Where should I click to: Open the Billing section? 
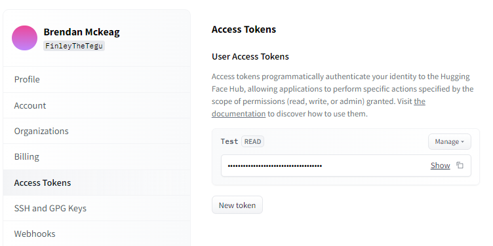pyautogui.click(x=97, y=157)
